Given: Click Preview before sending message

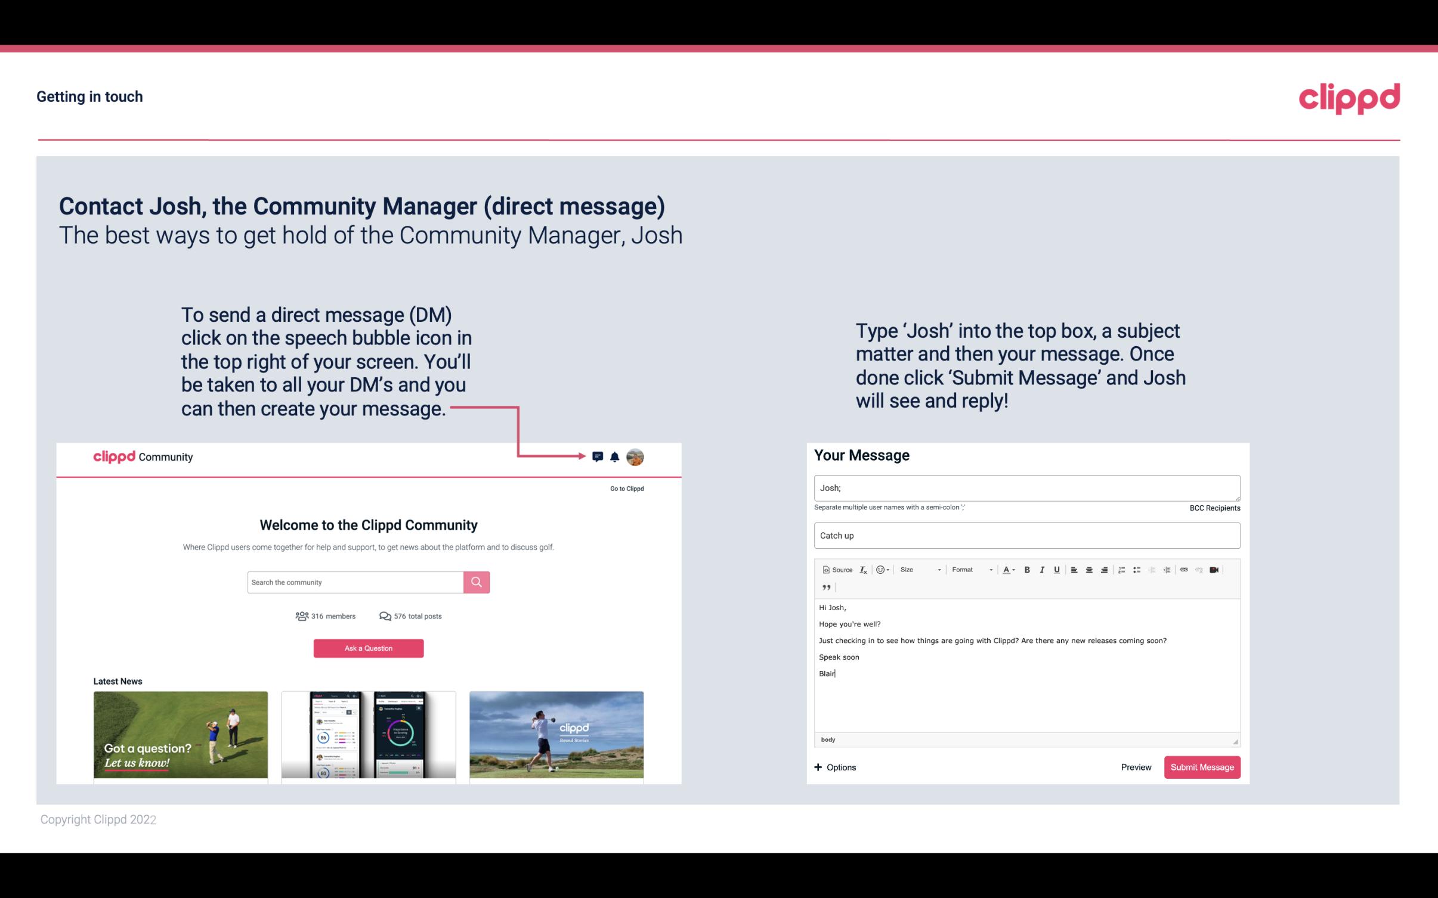Looking at the screenshot, I should pos(1136,767).
